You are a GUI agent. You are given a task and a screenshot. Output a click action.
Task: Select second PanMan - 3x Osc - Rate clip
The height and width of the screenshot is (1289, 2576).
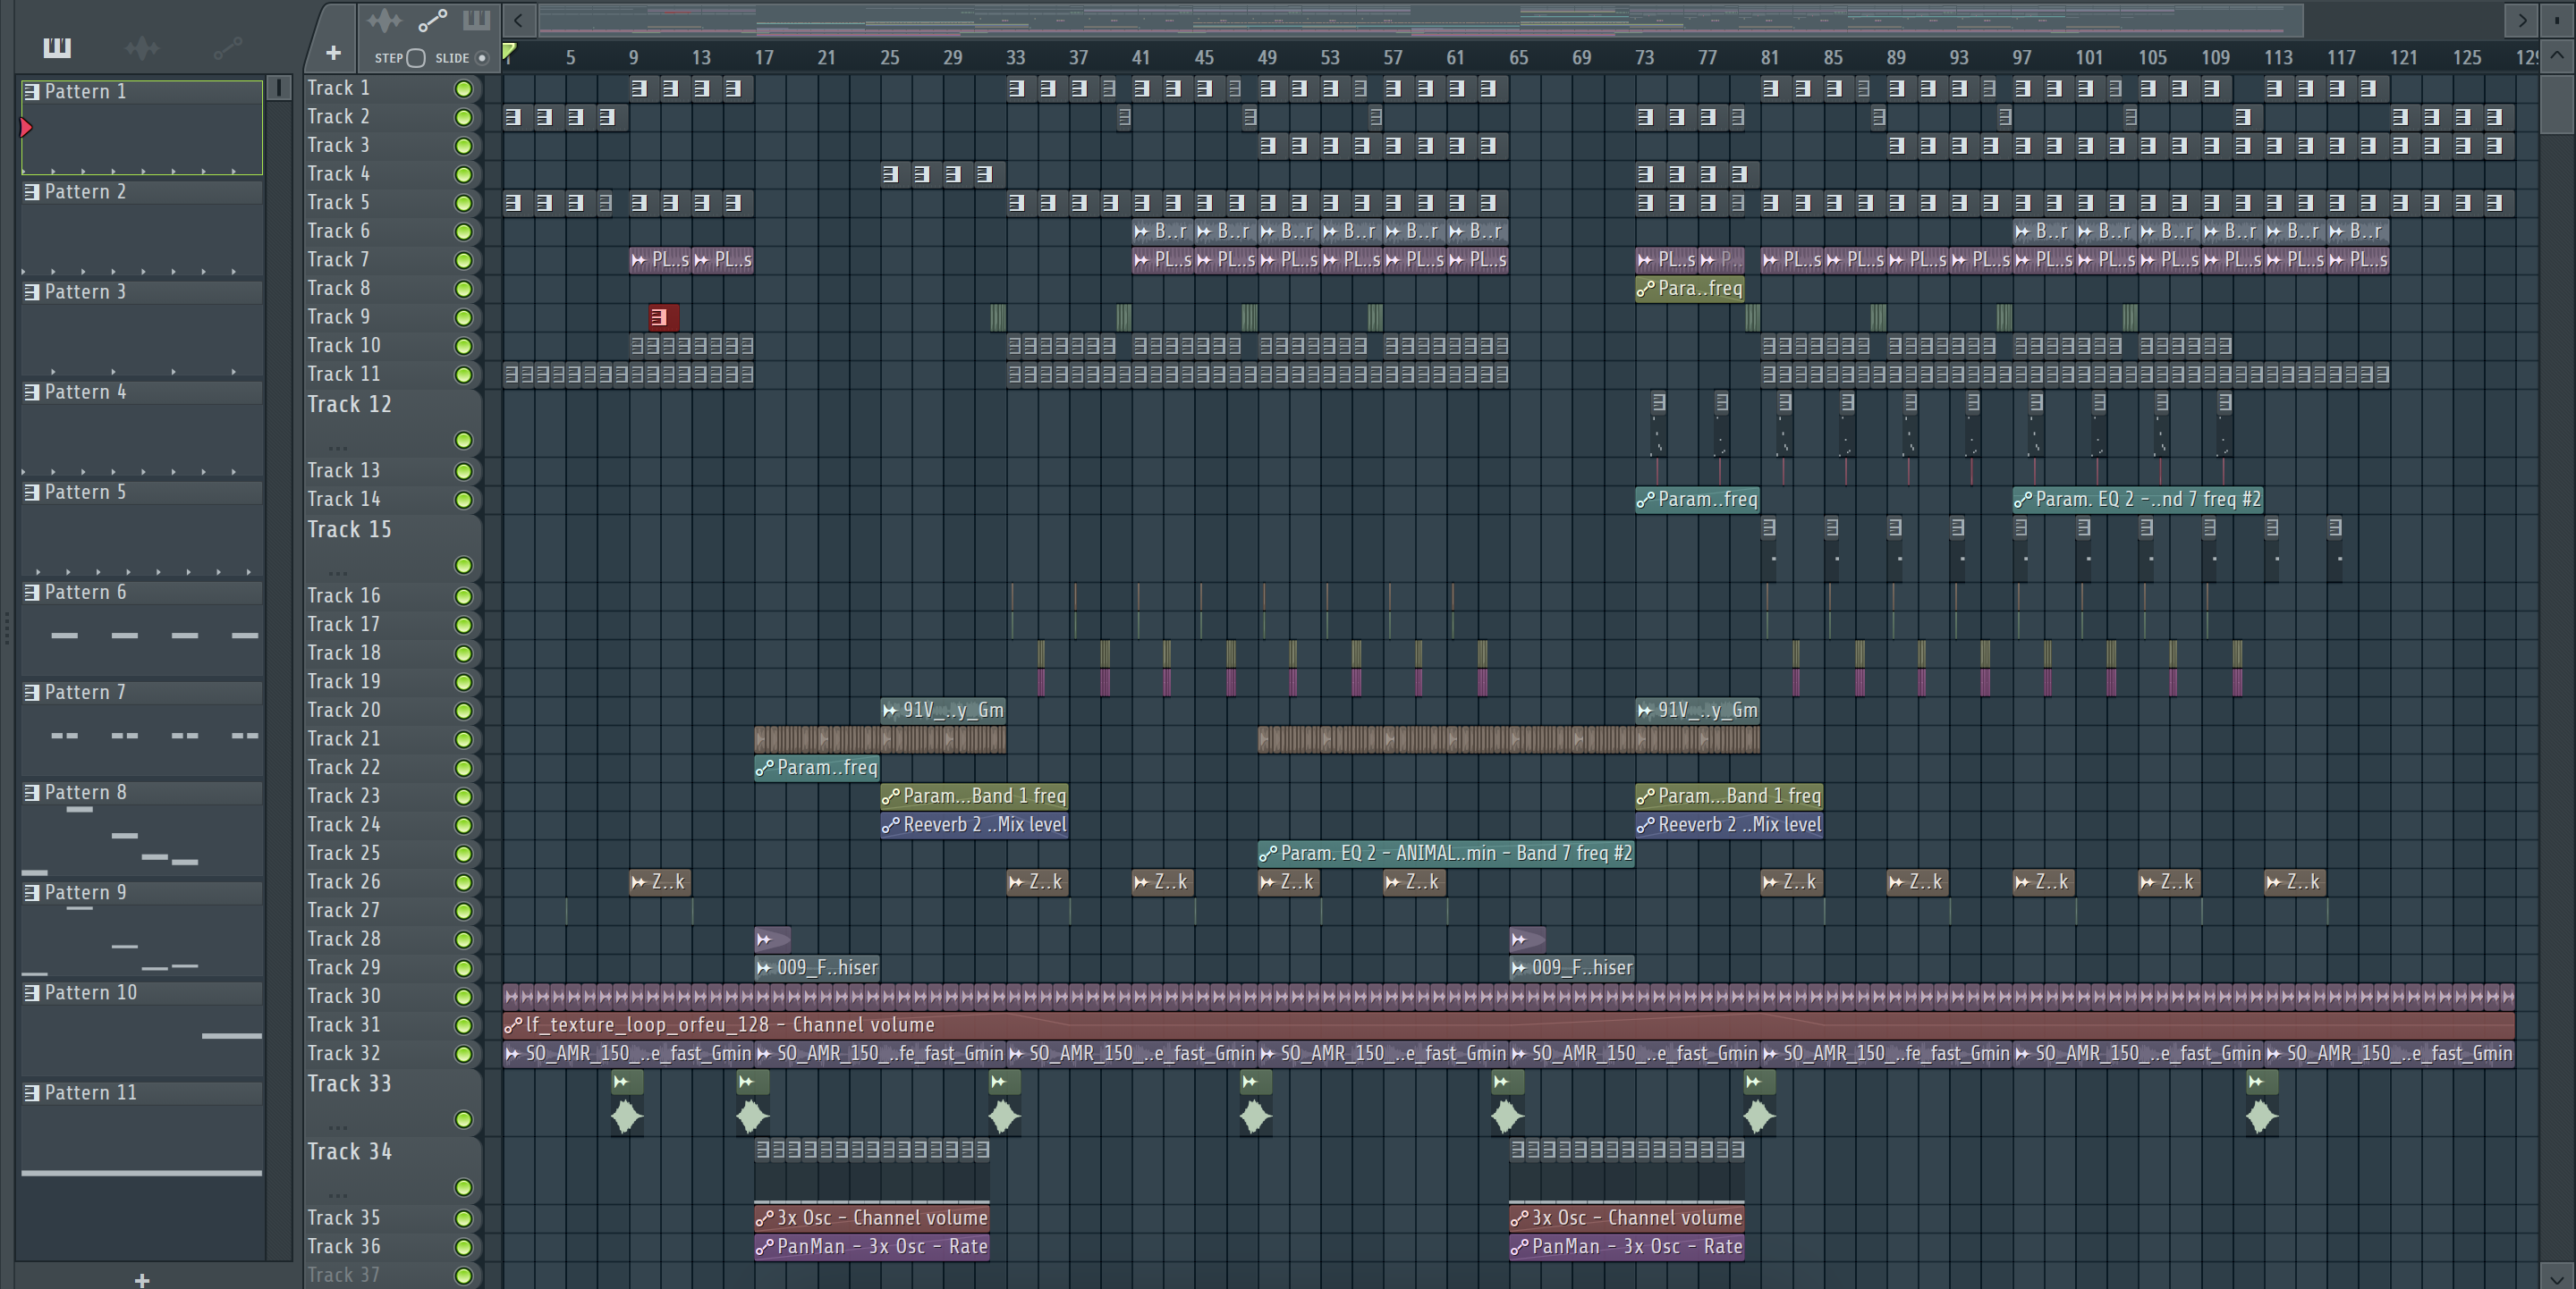click(1627, 1247)
